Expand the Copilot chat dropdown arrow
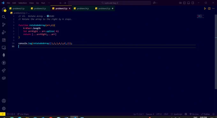Image resolution: width=217 pixels, height=118 pixels. pyautogui.click(x=157, y=3)
